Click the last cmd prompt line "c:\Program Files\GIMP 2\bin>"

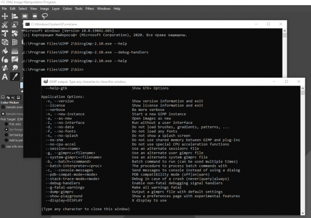pyautogui.click(x=53, y=69)
